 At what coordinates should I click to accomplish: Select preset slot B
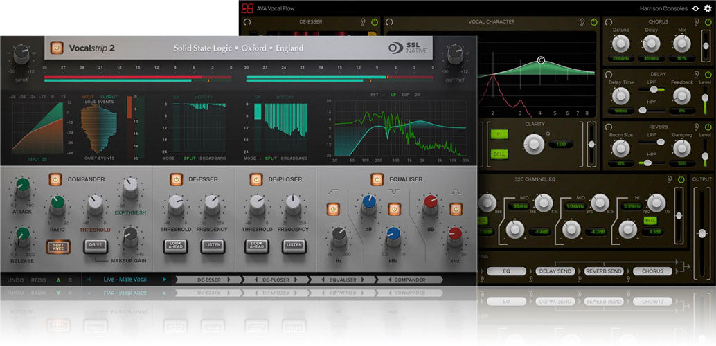(70, 280)
